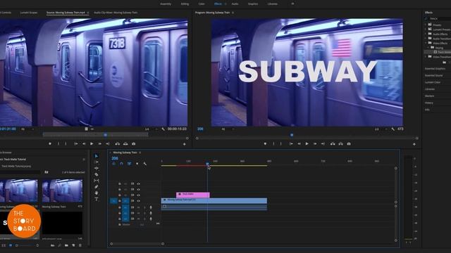Play the Program monitor sequence
The image size is (451, 253).
[307, 143]
